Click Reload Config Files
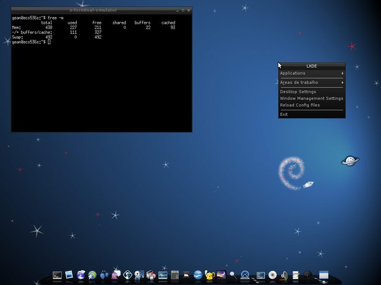381x285 pixels. 300,105
